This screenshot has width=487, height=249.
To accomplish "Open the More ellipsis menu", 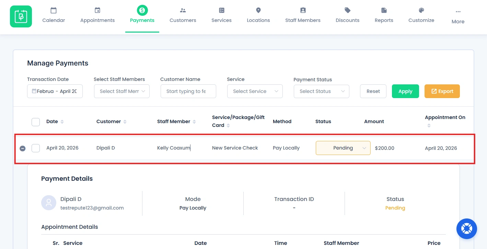I will (458, 12).
